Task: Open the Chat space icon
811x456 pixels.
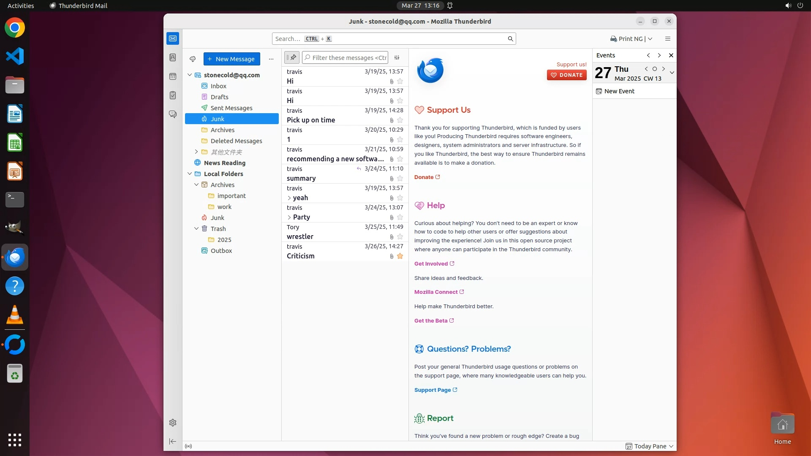Action: click(173, 114)
